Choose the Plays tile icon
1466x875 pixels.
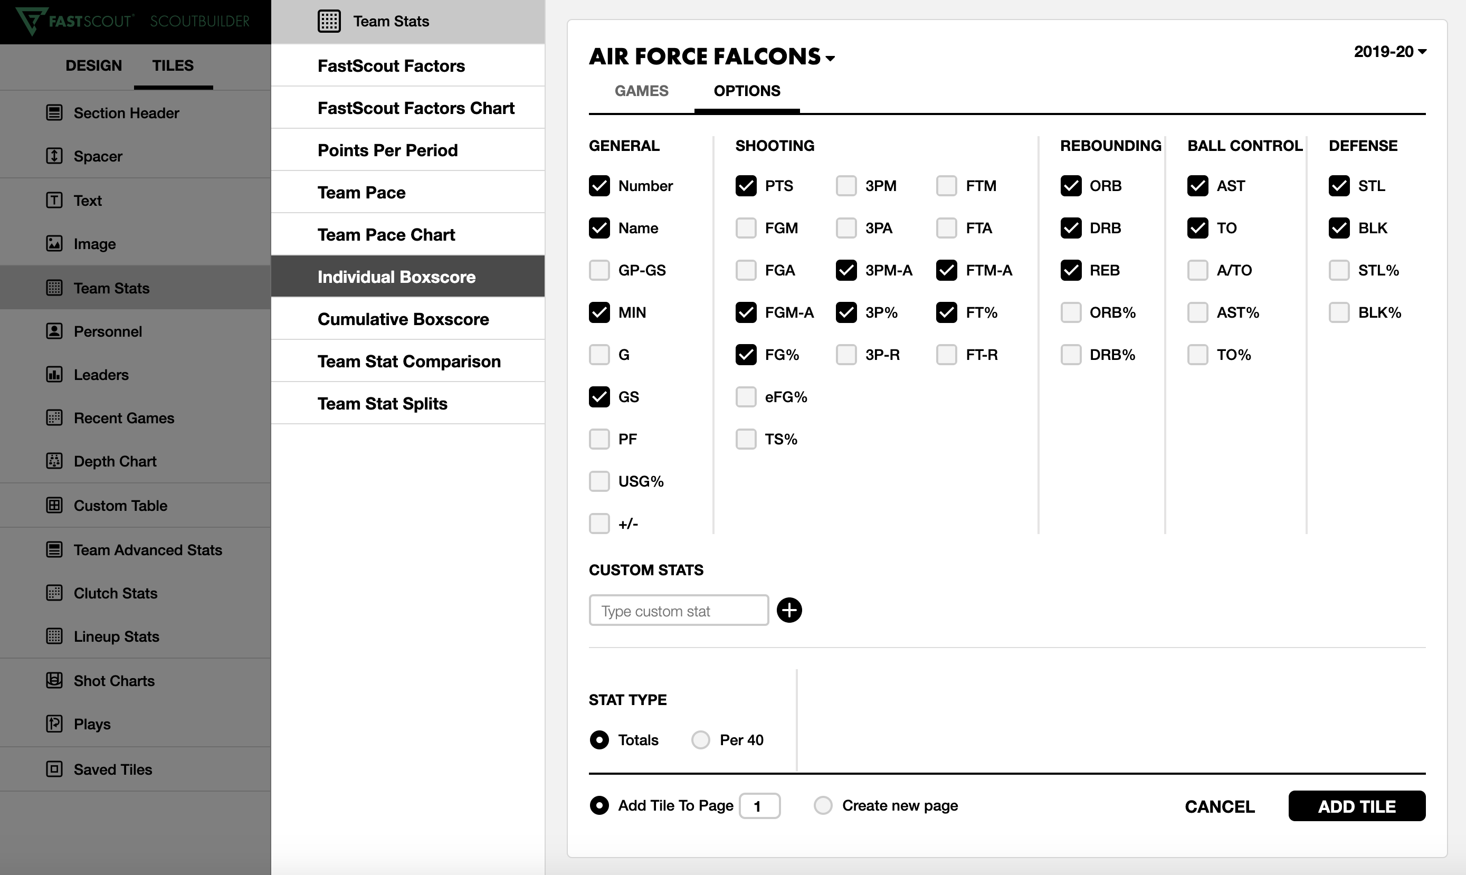click(x=54, y=724)
